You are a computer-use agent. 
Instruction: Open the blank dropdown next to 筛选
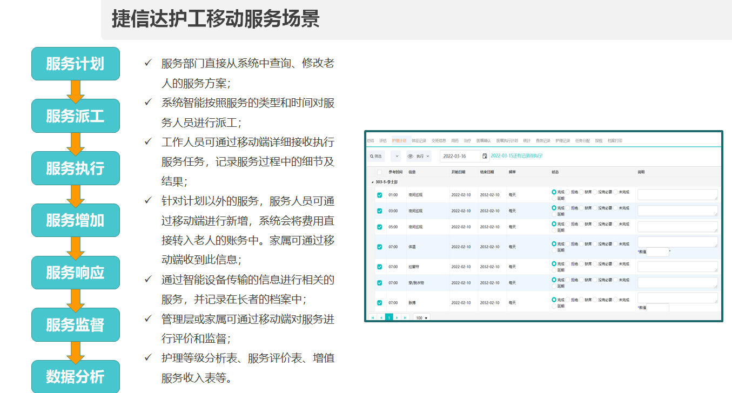pos(395,156)
